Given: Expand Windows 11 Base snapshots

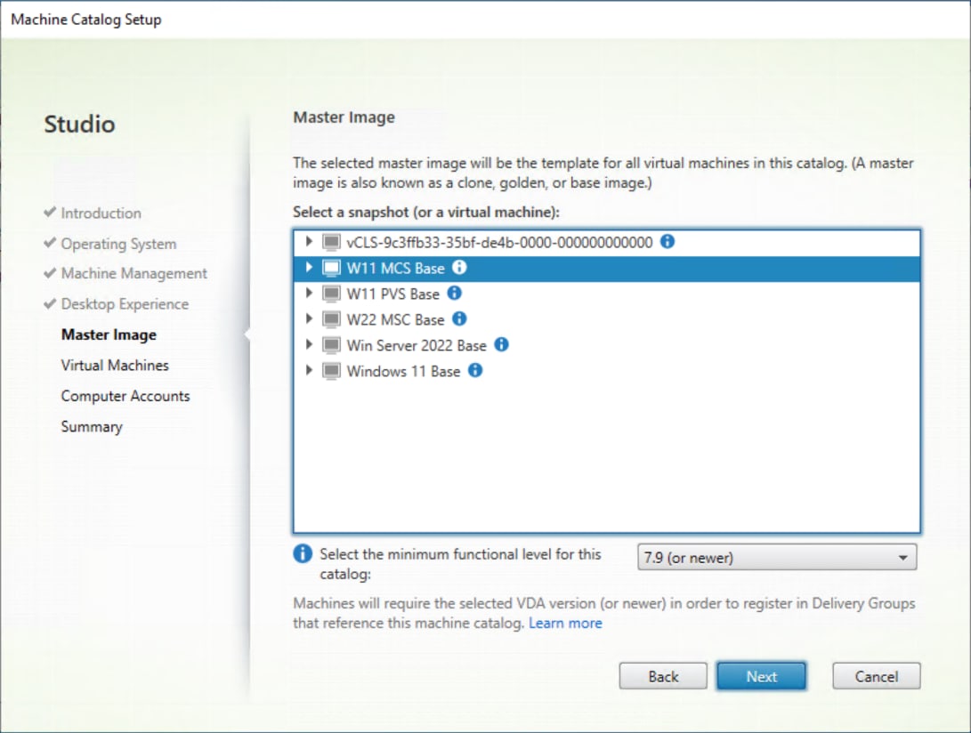Looking at the screenshot, I should [309, 371].
